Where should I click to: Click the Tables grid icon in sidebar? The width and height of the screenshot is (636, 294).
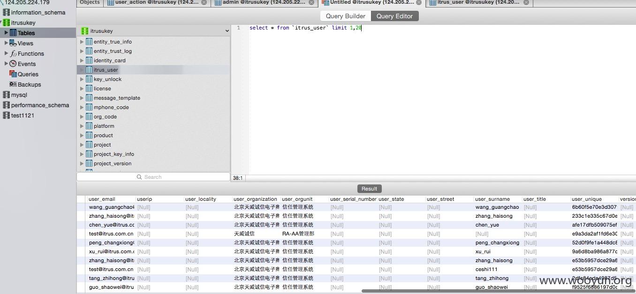(13, 33)
